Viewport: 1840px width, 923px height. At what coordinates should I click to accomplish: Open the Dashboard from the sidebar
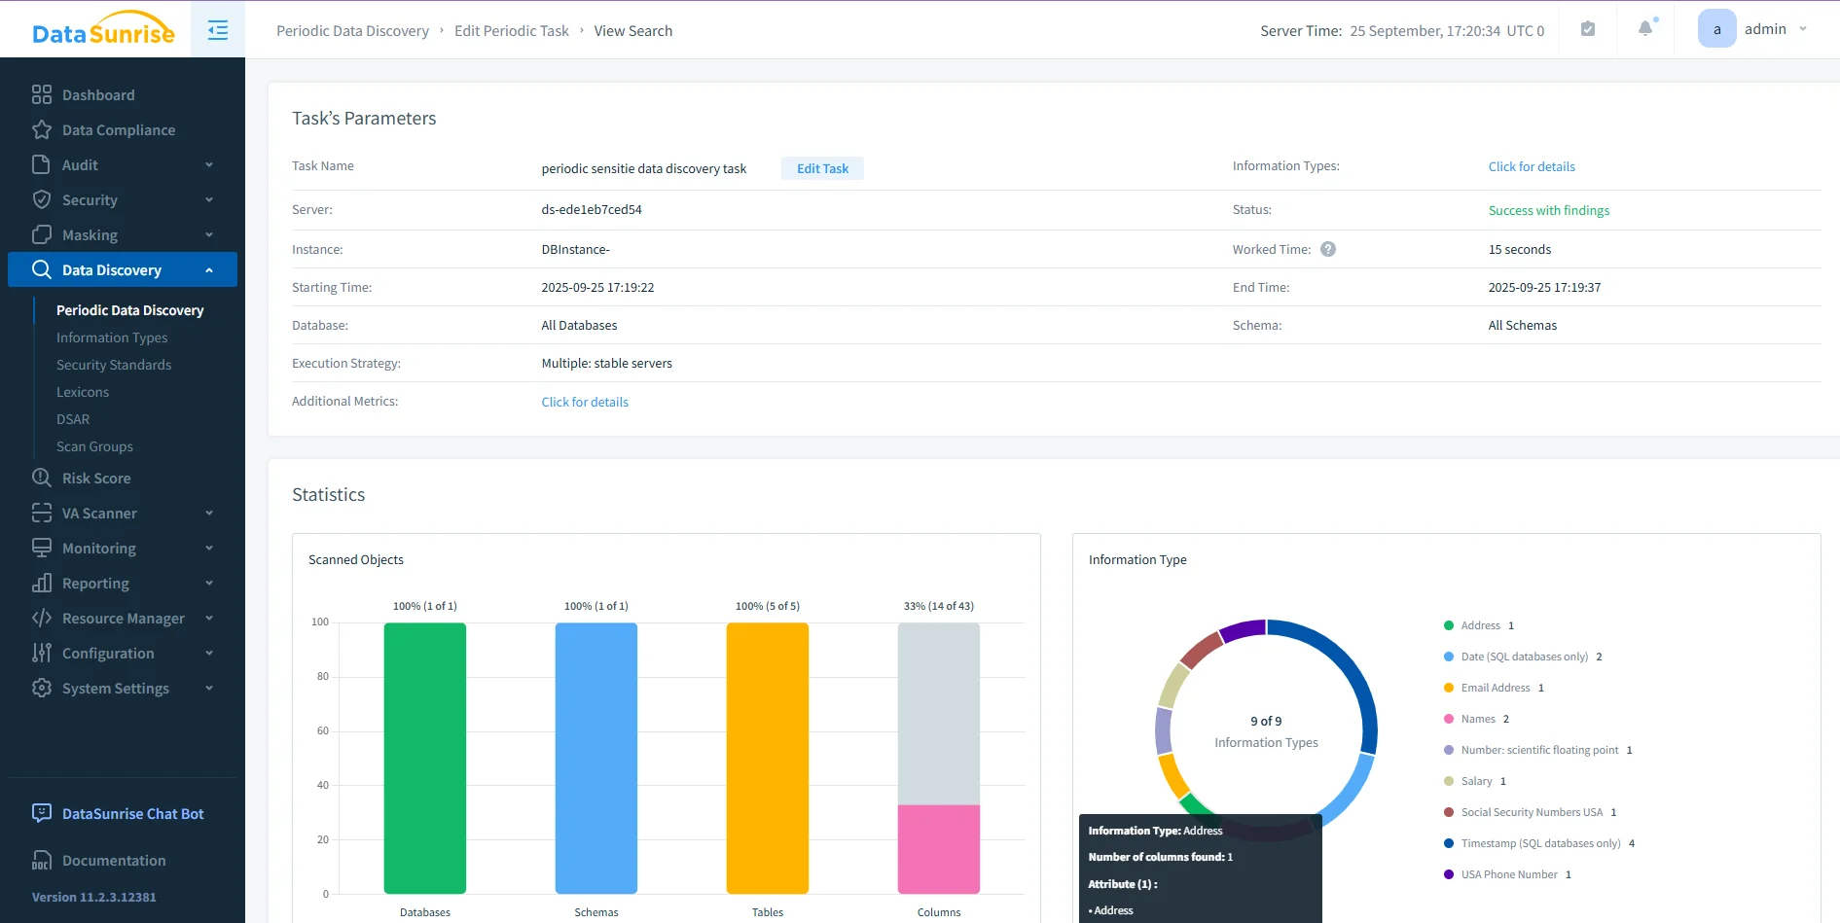97,94
